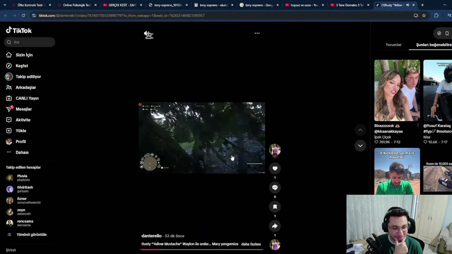452x254 pixels.
Task: Open your Profil page
Action: coord(20,141)
